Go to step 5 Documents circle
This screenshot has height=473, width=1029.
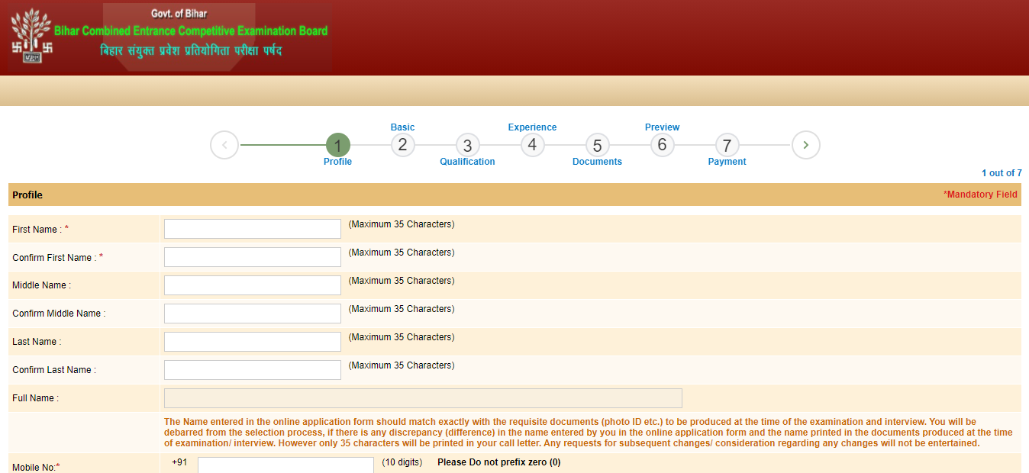[597, 145]
